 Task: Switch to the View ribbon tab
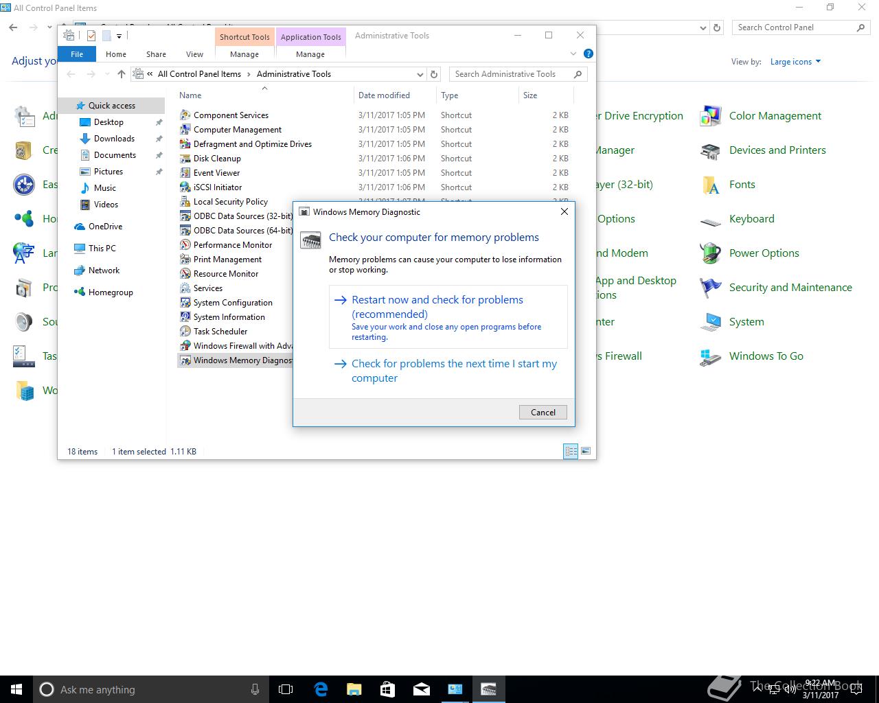194,54
